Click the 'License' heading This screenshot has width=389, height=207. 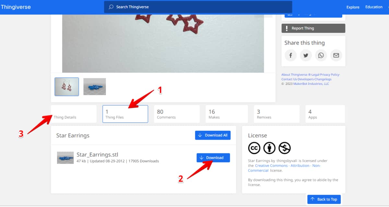257,136
